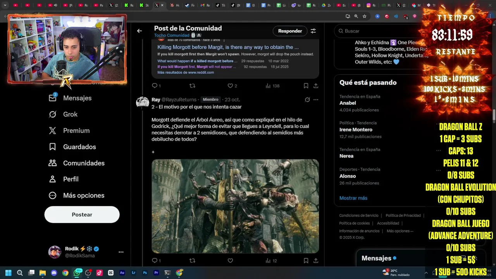
Task: Open reply filter settings icon next to Responder
Action: [x=313, y=31]
